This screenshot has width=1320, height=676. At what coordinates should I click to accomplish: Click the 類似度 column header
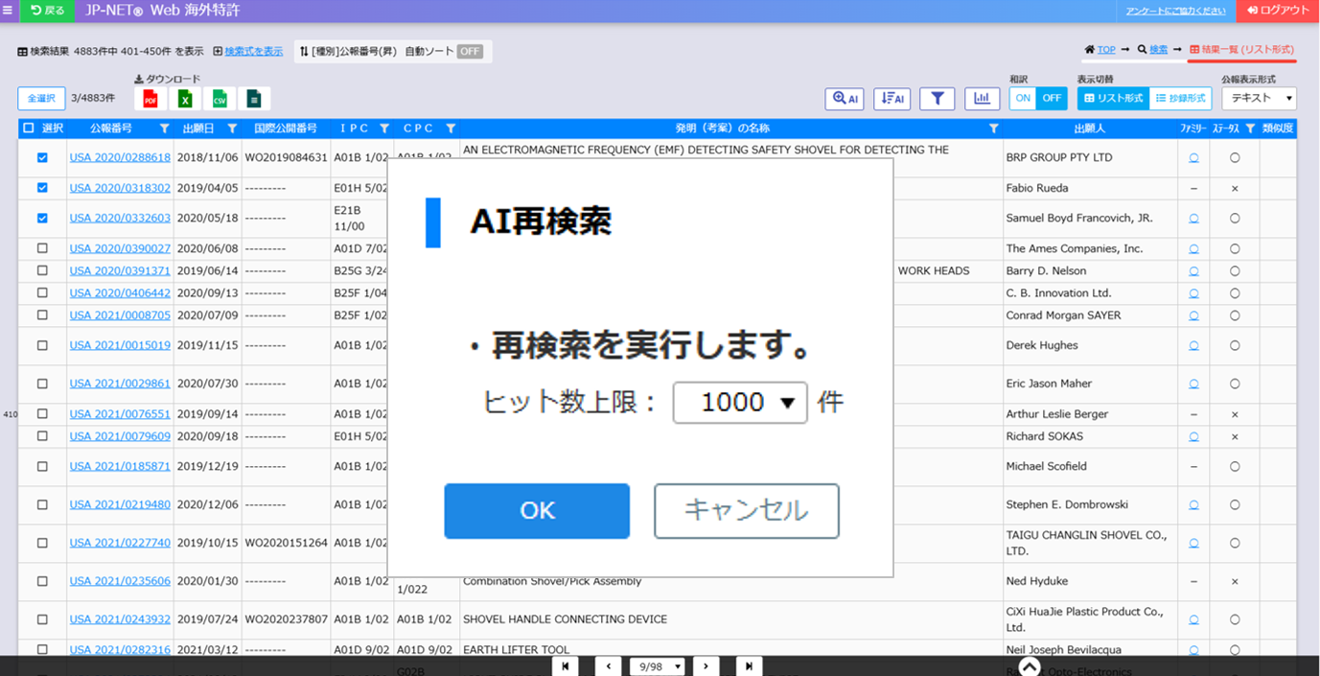point(1278,128)
